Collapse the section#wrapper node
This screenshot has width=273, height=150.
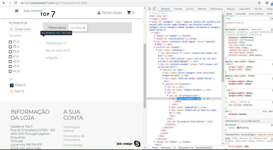pyautogui.click(x=155, y=47)
